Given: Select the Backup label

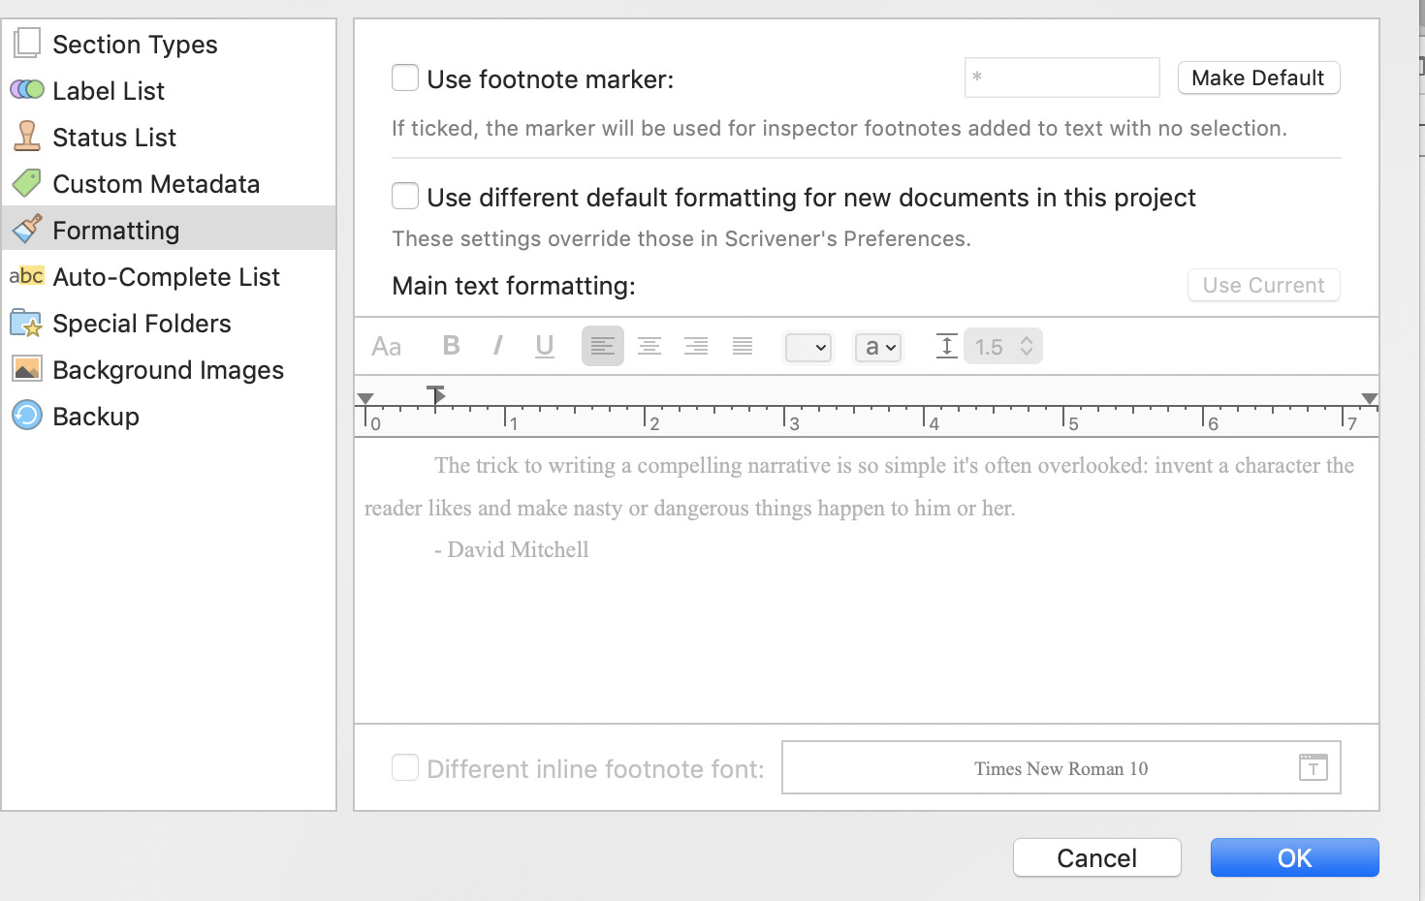Looking at the screenshot, I should (x=96, y=416).
